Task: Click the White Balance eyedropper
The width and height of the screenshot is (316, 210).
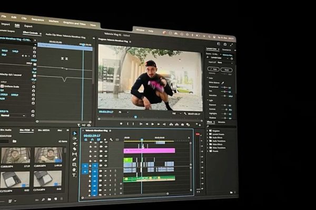Action: 223,82
